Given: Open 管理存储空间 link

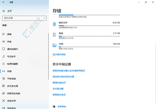Looking at the screenshot, I should 59,83.
